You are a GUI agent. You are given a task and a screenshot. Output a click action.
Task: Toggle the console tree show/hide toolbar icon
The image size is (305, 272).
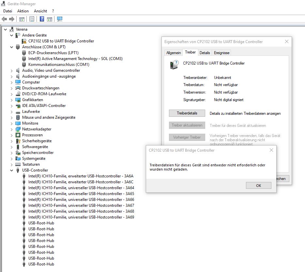click(x=22, y=19)
